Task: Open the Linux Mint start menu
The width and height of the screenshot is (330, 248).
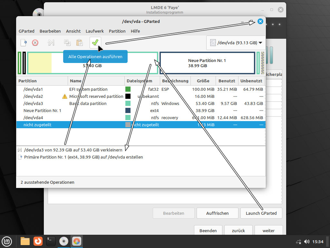Action: pos(7,241)
